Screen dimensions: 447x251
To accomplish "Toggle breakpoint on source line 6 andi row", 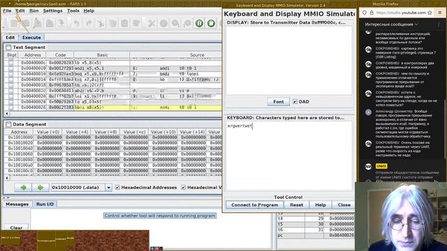I will pyautogui.click(x=11, y=68).
